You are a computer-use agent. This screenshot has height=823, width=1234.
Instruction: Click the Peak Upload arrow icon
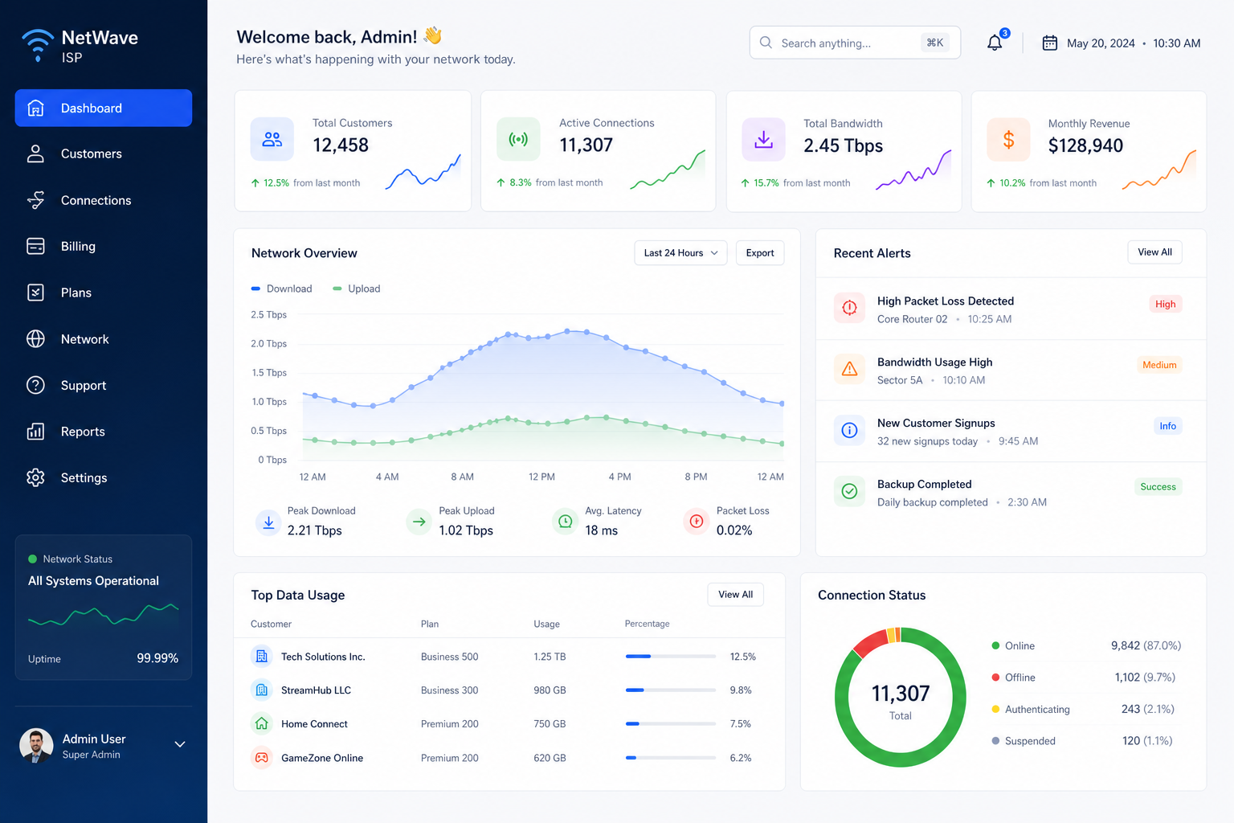419,522
